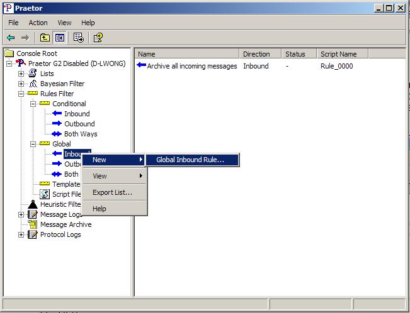
Task: Click the Praetor app icon in title bar
Action: [x=8, y=8]
